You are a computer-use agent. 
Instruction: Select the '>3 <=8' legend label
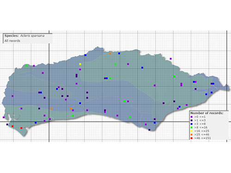pyautogui.click(x=200, y=124)
